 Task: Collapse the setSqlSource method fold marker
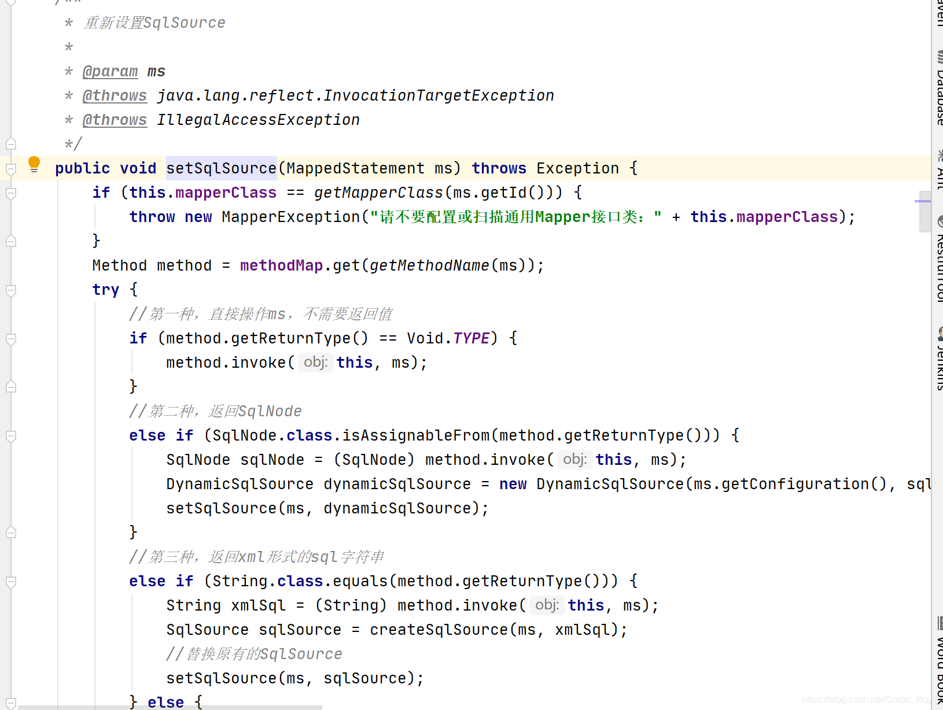click(x=10, y=168)
